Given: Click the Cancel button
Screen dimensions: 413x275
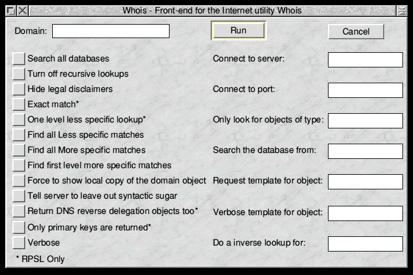Looking at the screenshot, I should pos(356,32).
